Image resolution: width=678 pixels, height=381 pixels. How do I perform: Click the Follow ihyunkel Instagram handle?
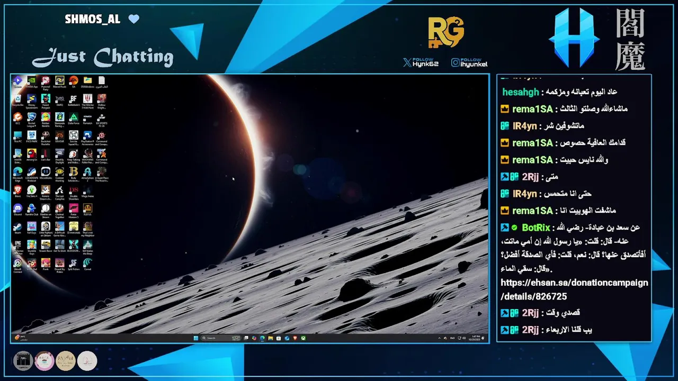469,63
